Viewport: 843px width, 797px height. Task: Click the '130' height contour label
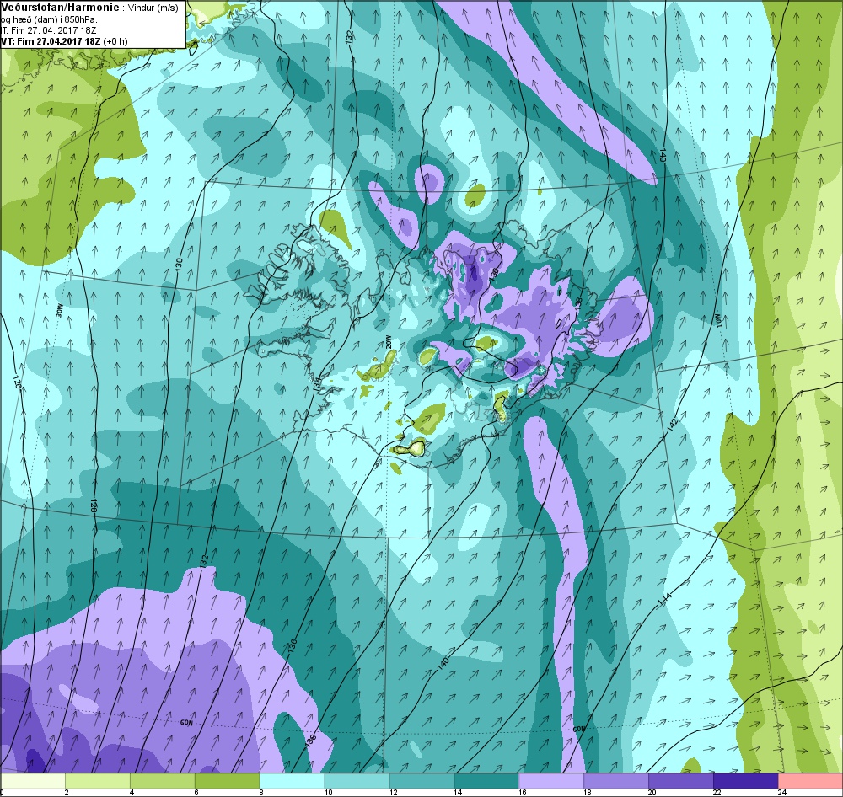(179, 264)
